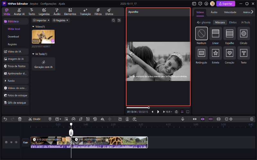Open the Mídia panel tab
The height and width of the screenshot is (160, 257).
pos(7,12)
